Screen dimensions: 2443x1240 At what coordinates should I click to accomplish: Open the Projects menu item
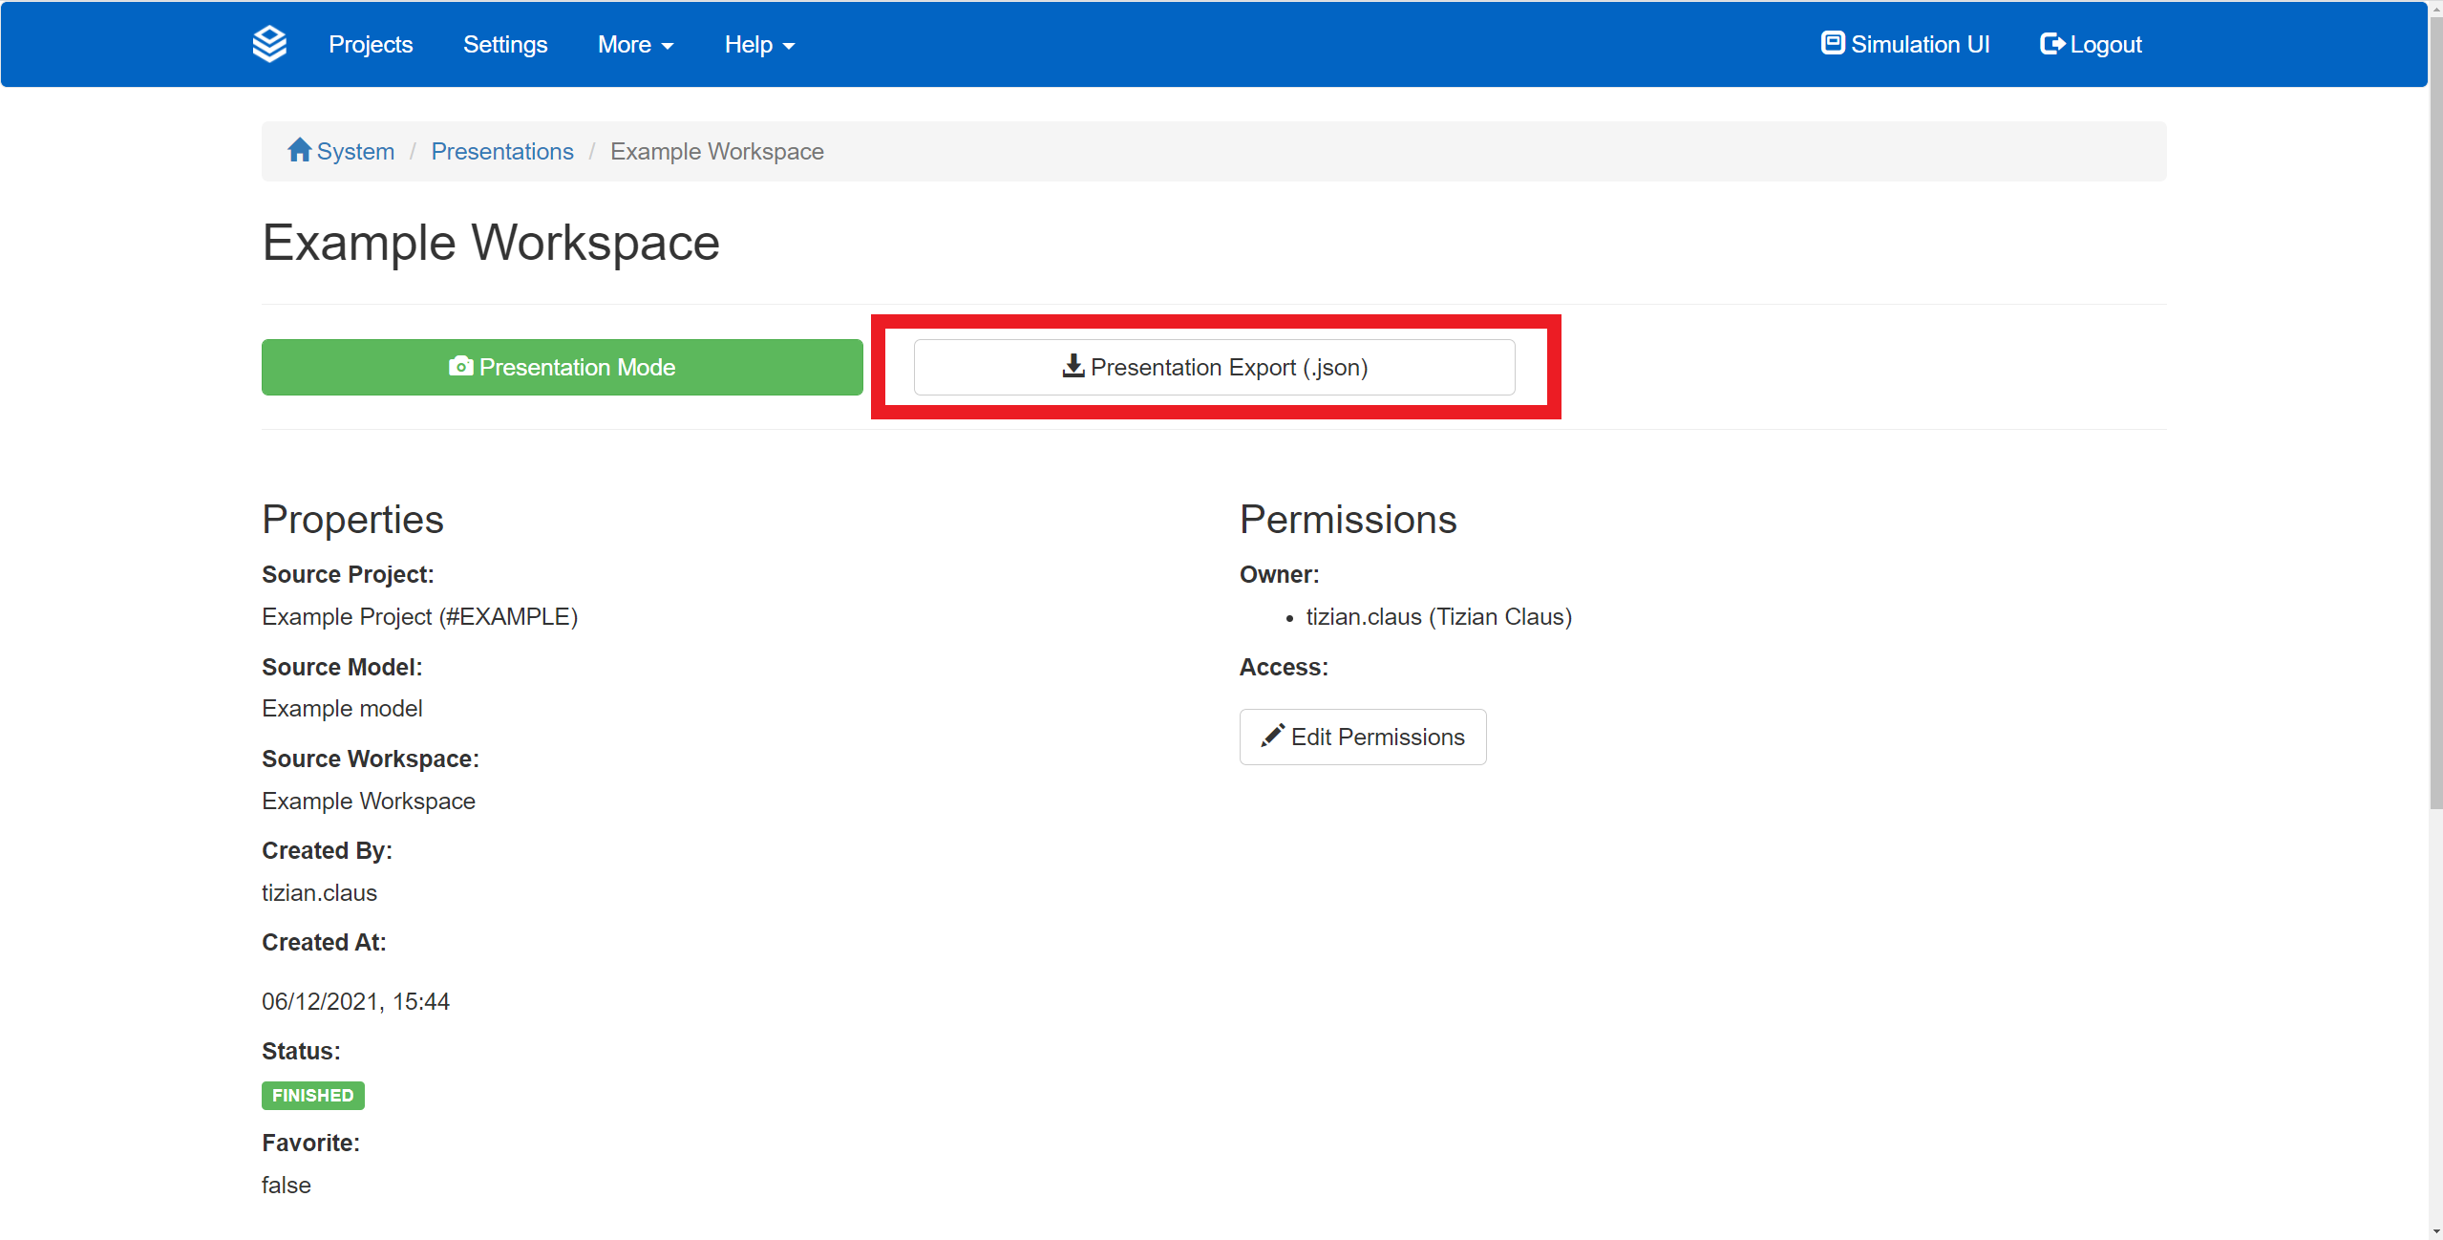(371, 44)
